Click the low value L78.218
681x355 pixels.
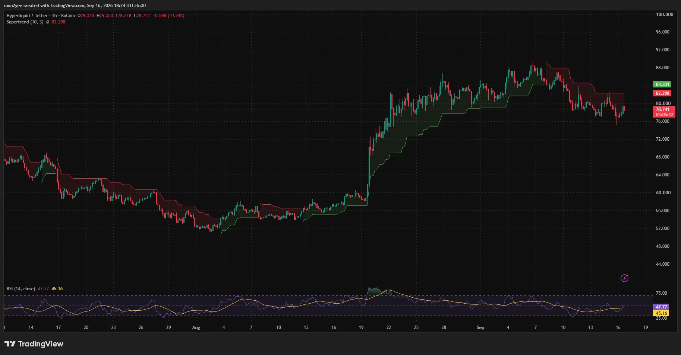click(123, 16)
